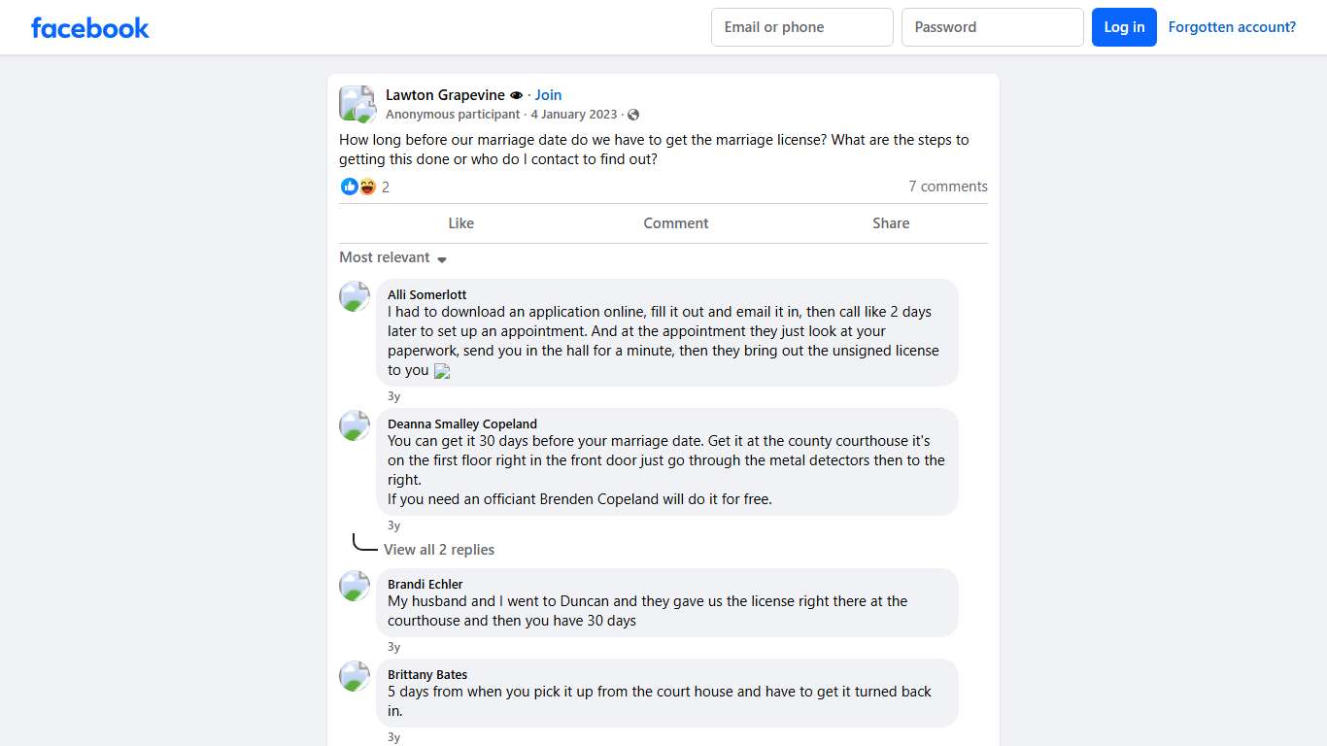Select the Comment action
This screenshot has width=1327, height=746.
pos(675,223)
